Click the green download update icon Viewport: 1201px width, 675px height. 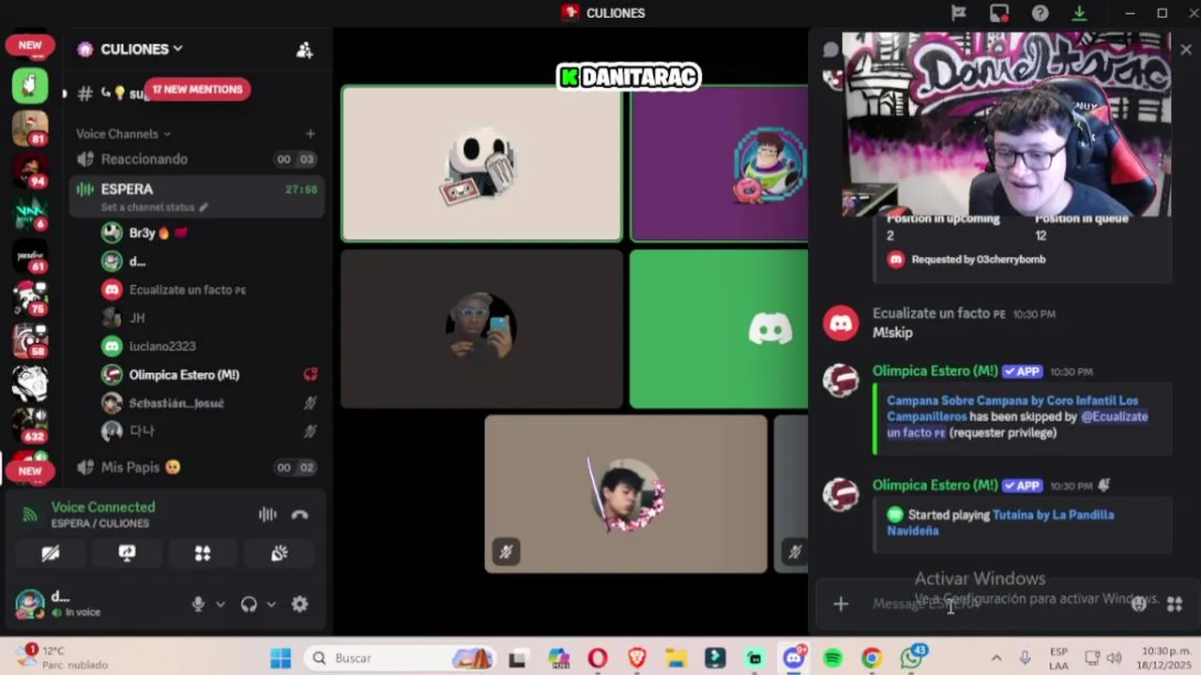coord(1080,13)
